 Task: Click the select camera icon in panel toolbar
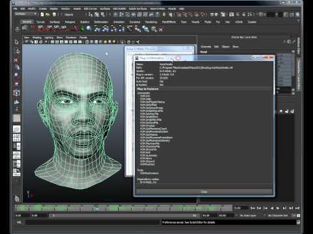pyautogui.click(x=27, y=42)
